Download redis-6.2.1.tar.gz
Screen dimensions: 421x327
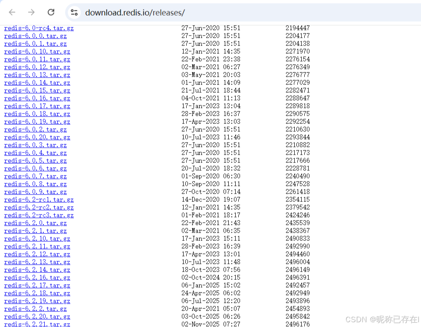point(36,231)
